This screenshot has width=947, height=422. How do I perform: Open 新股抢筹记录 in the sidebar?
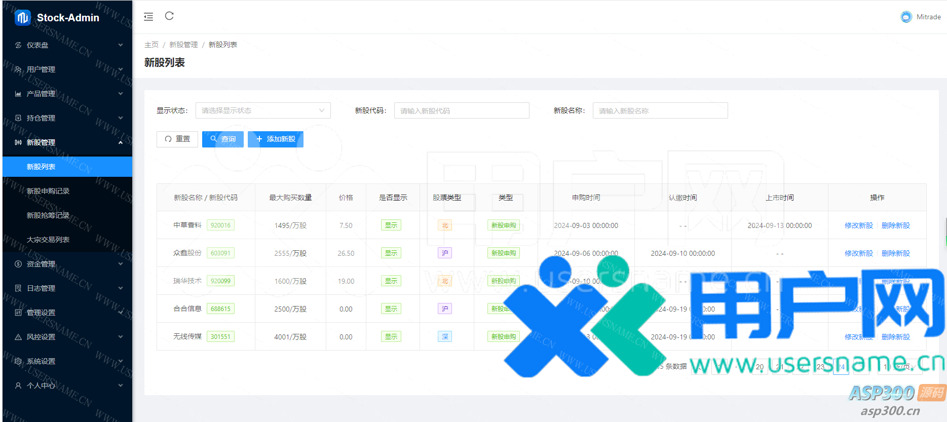(x=48, y=215)
